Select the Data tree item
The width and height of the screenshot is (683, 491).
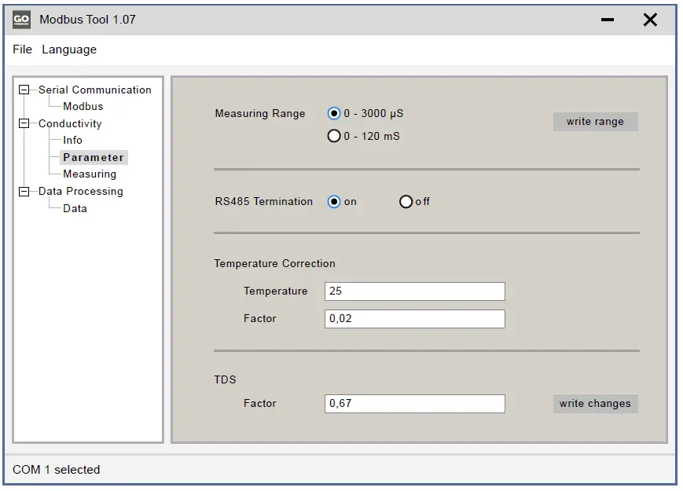[x=73, y=207]
